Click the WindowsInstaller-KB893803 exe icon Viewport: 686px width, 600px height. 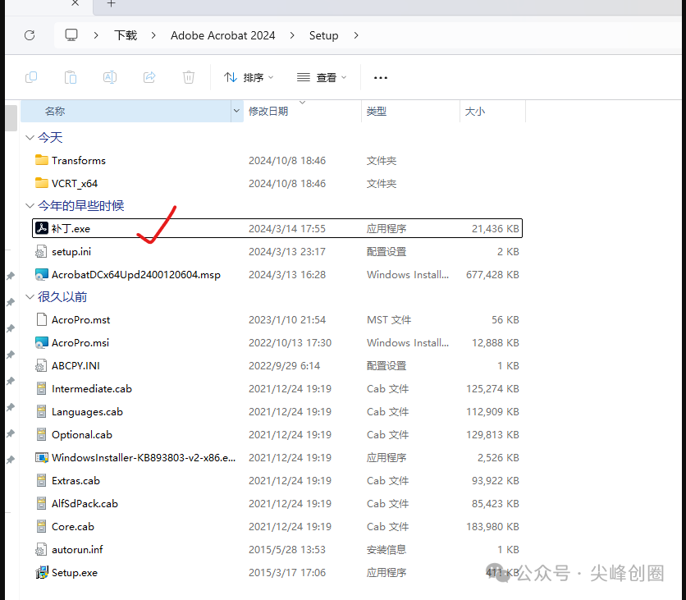coord(42,458)
